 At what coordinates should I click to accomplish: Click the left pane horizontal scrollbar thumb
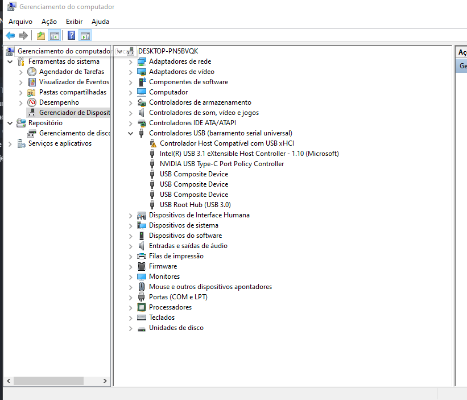[x=48, y=381]
